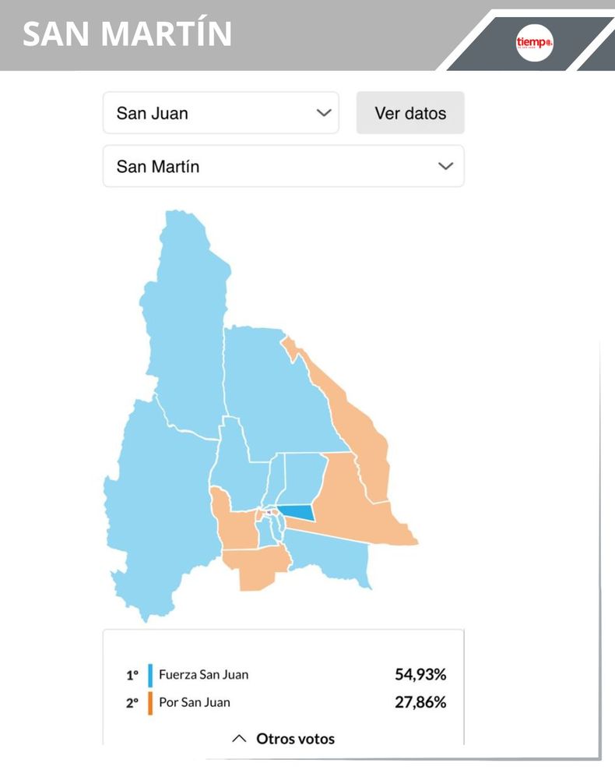
Task: Click the 27,86% result value
Action: (x=420, y=702)
